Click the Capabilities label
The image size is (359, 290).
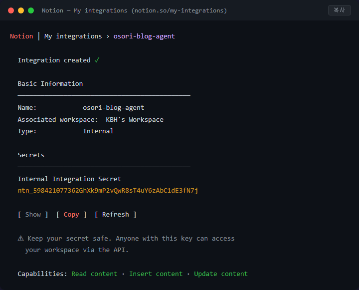pyautogui.click(x=42, y=274)
